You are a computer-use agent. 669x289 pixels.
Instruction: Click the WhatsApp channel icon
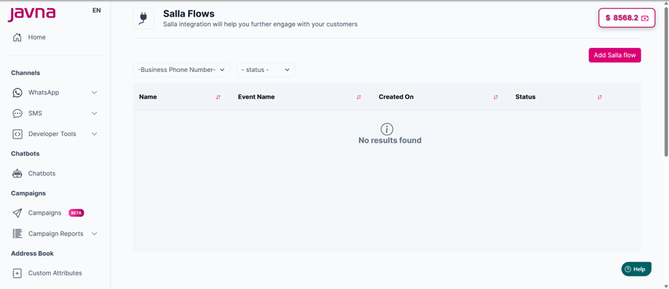[x=17, y=92]
